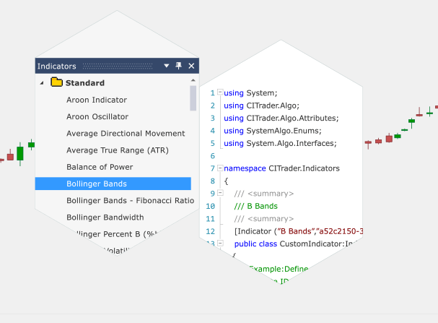Open the Indicators panel options dropdown arrow

tap(167, 66)
